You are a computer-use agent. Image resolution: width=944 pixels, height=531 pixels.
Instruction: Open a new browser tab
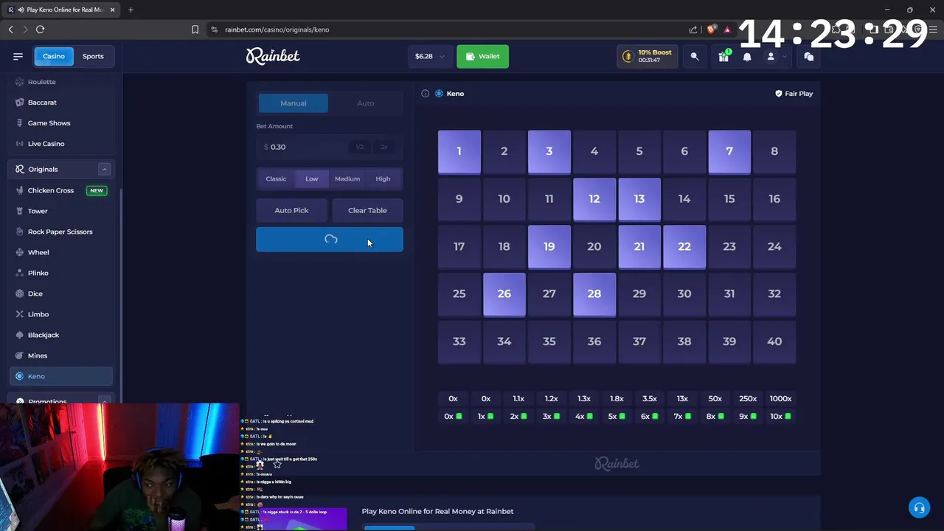pos(131,10)
